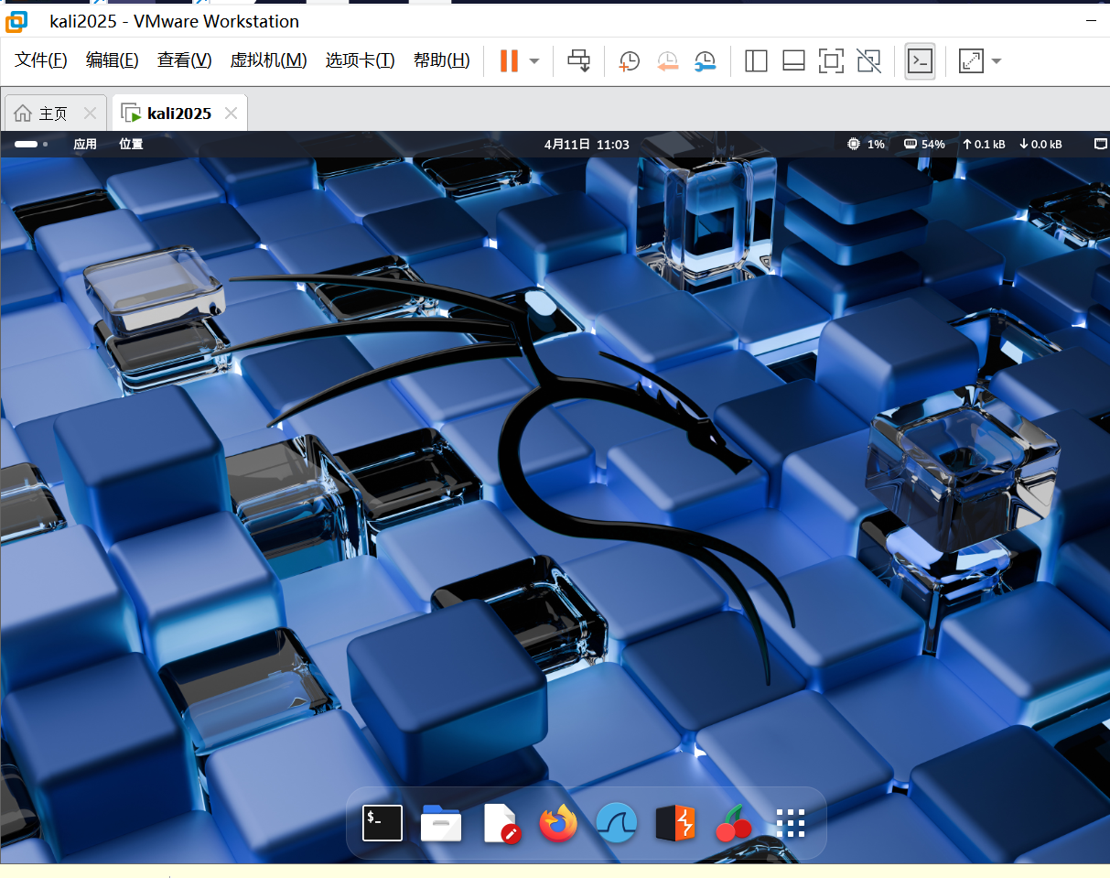This screenshot has width=1110, height=878.
Task: Click the console view icon in toolbar
Action: [x=920, y=61]
